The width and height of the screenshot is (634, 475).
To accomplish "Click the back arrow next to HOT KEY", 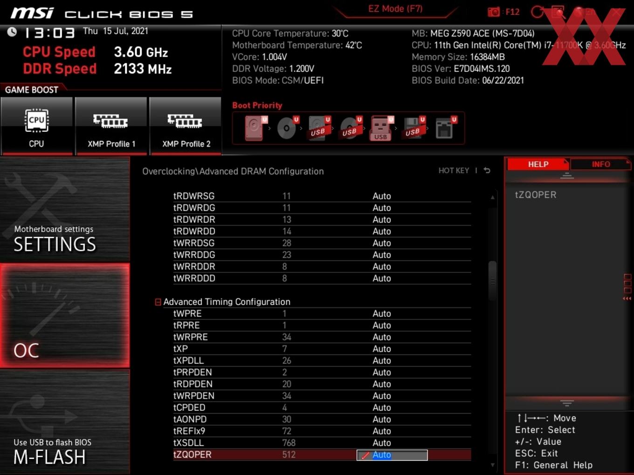I will coord(487,170).
